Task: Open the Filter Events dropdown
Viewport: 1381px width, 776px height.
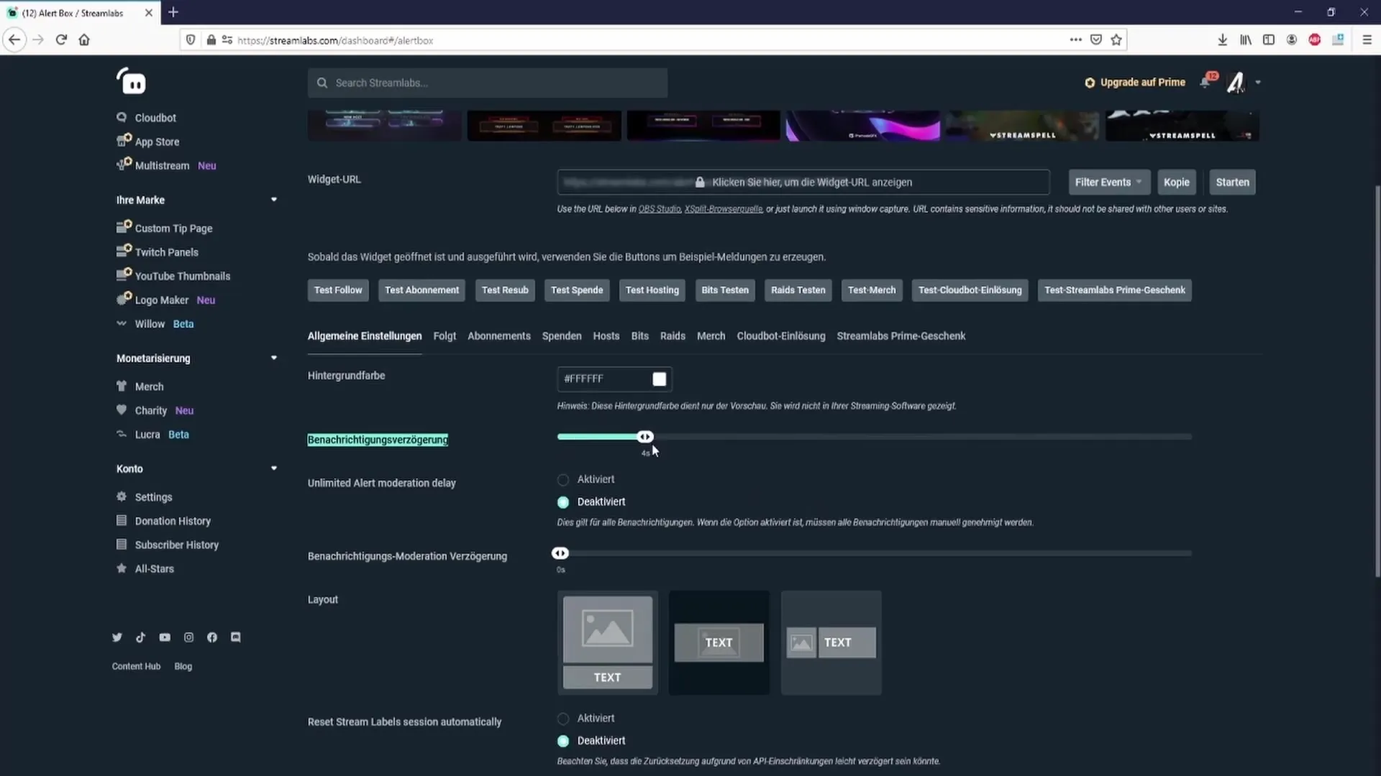Action: point(1109,182)
